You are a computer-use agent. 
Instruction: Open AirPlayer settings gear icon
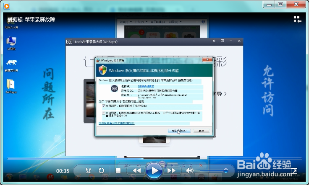tap(214, 41)
